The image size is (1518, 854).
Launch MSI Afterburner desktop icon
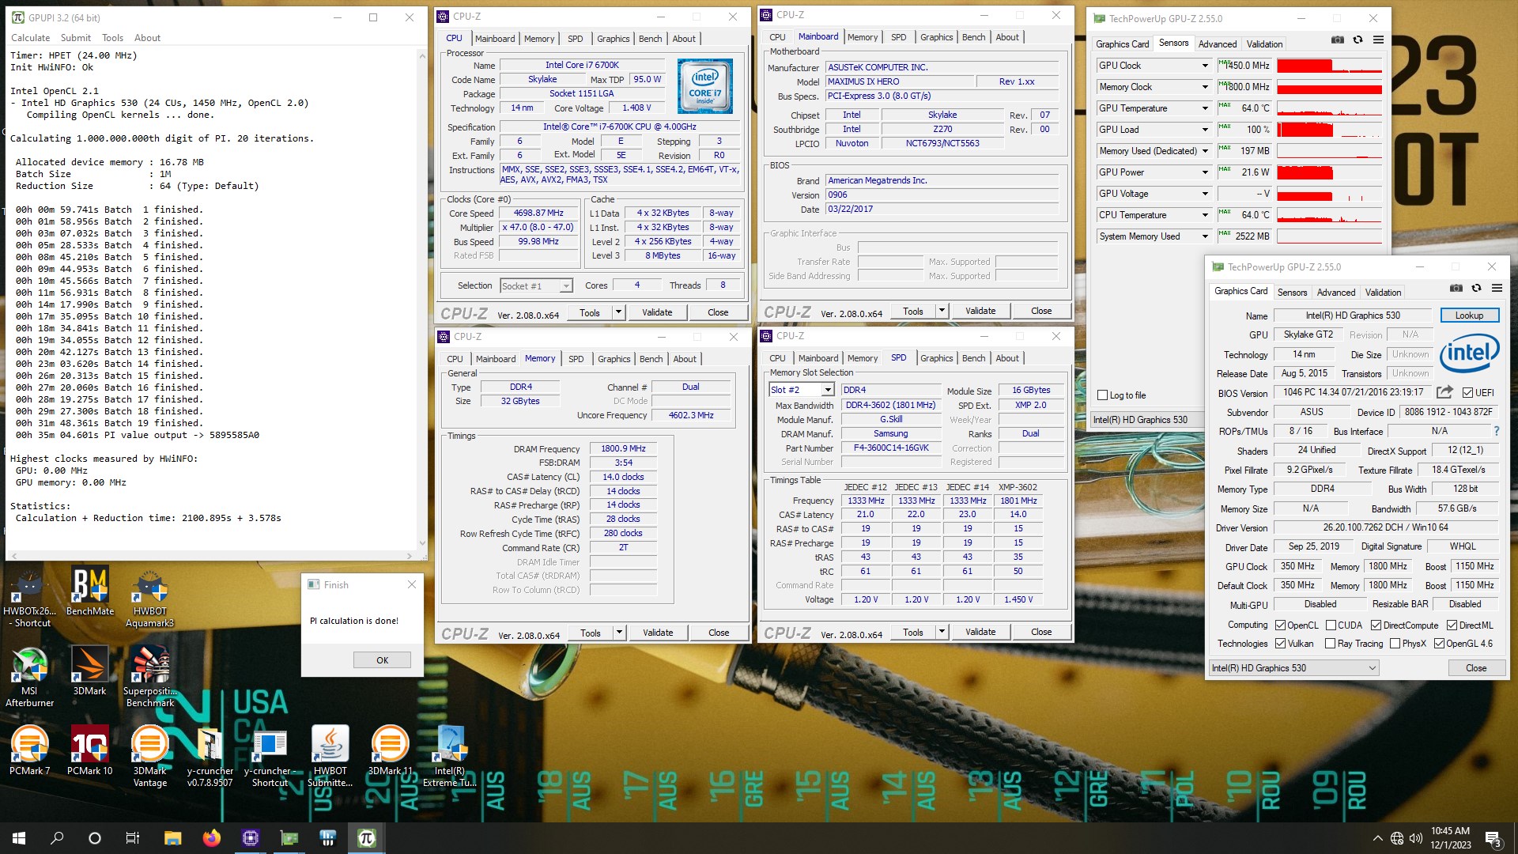coord(30,677)
